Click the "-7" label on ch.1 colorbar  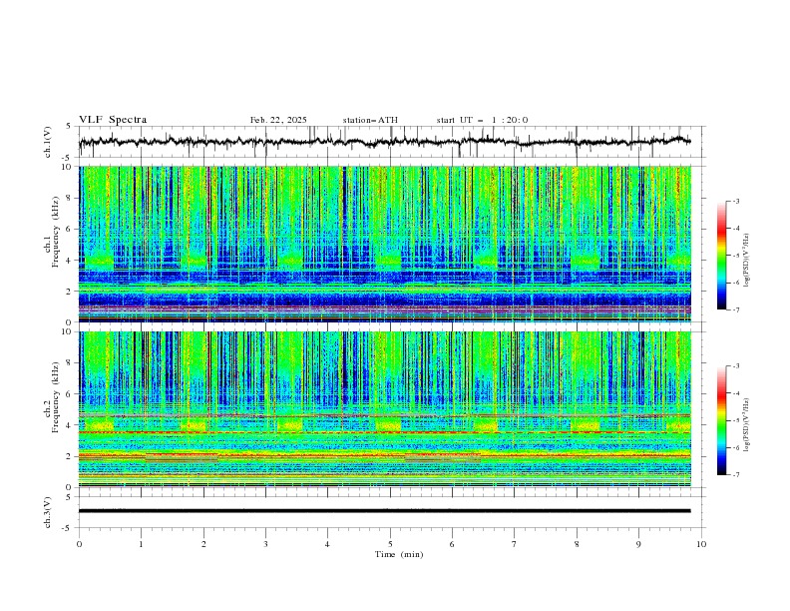[x=735, y=309]
